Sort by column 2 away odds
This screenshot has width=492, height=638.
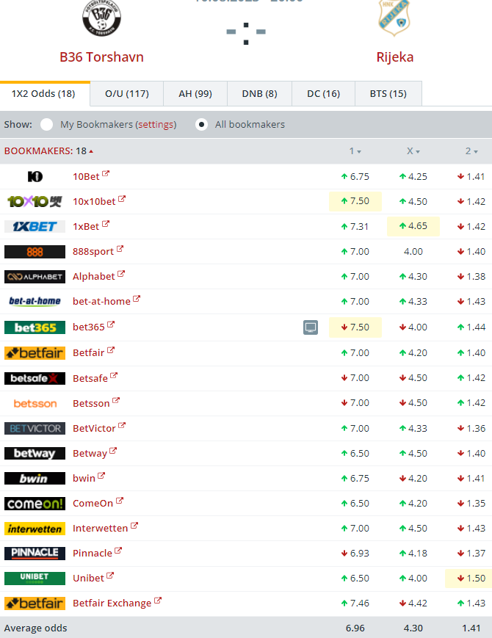click(471, 151)
